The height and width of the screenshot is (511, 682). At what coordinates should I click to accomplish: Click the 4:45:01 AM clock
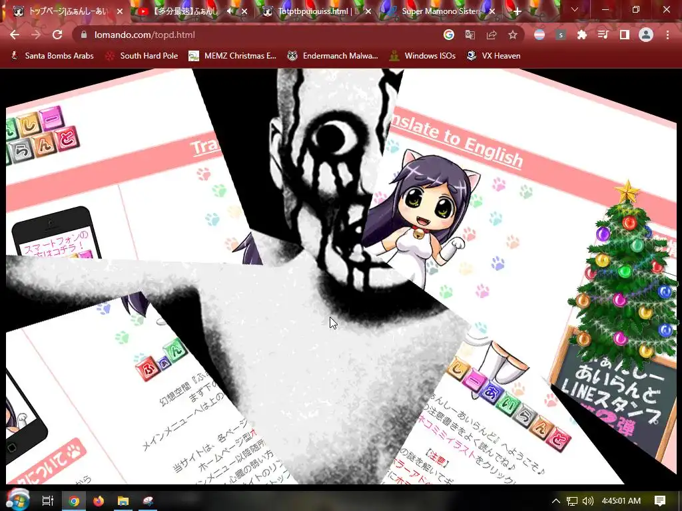click(621, 501)
